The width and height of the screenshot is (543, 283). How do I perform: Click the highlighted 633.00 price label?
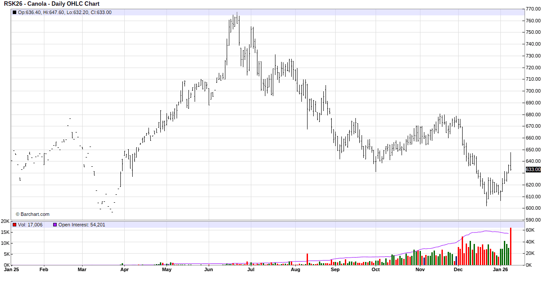pyautogui.click(x=533, y=169)
